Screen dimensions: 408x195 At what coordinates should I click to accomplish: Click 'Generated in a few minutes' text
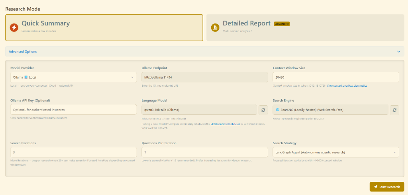coord(39,31)
